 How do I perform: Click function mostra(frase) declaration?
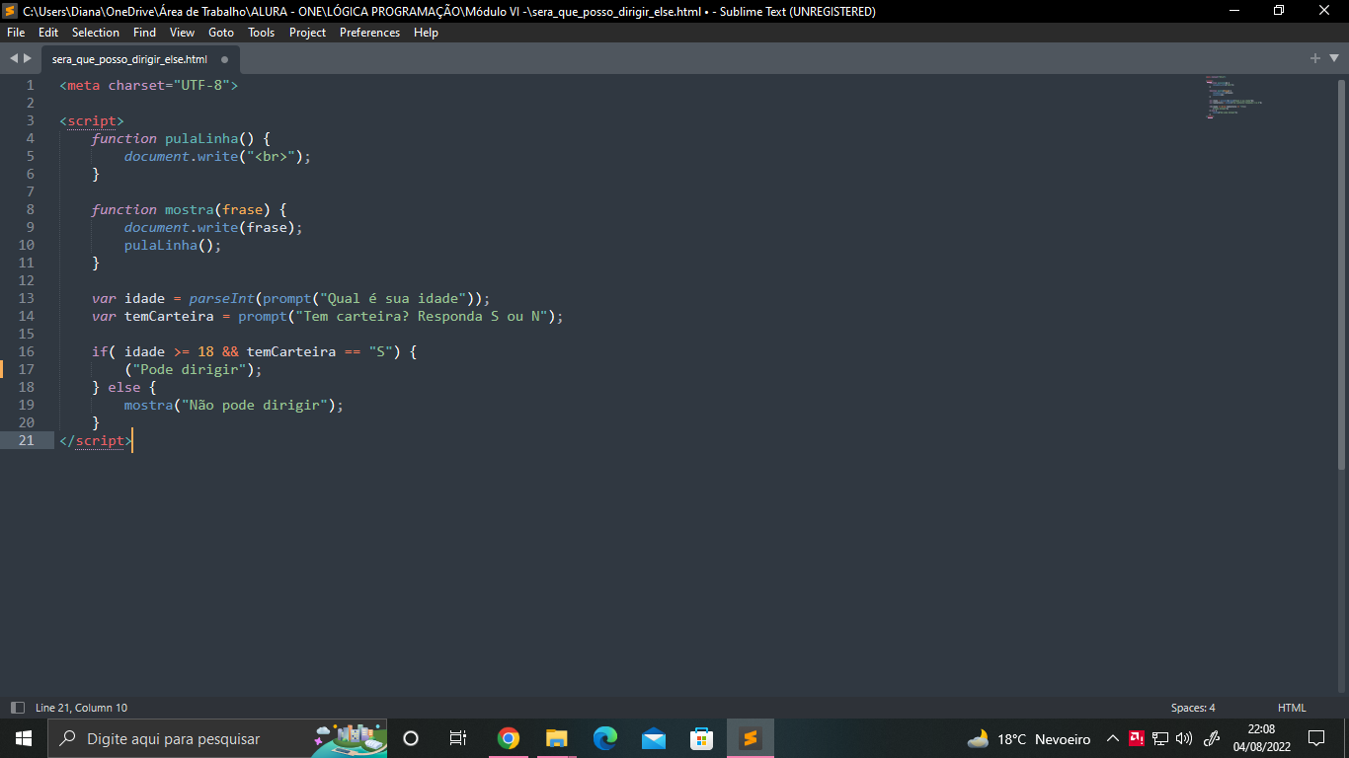(x=189, y=209)
